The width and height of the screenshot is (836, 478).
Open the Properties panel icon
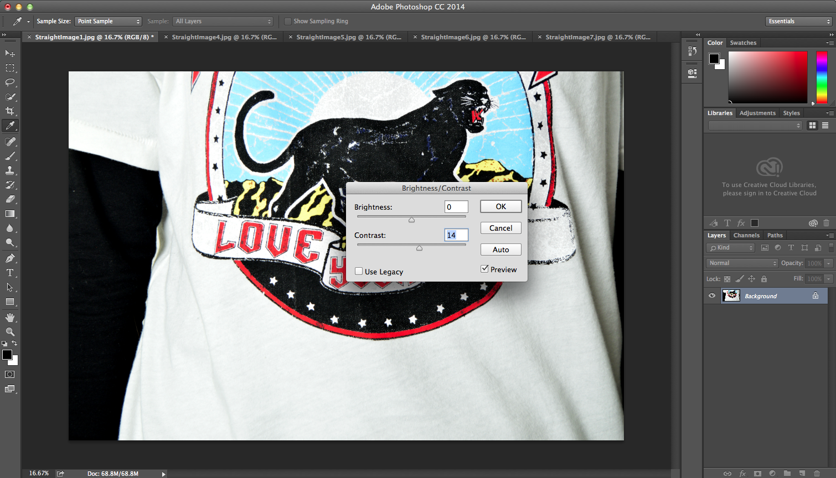[692, 73]
